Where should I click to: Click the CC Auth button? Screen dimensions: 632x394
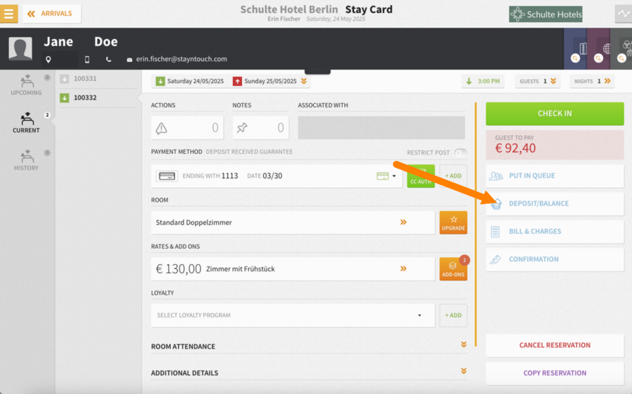421,176
